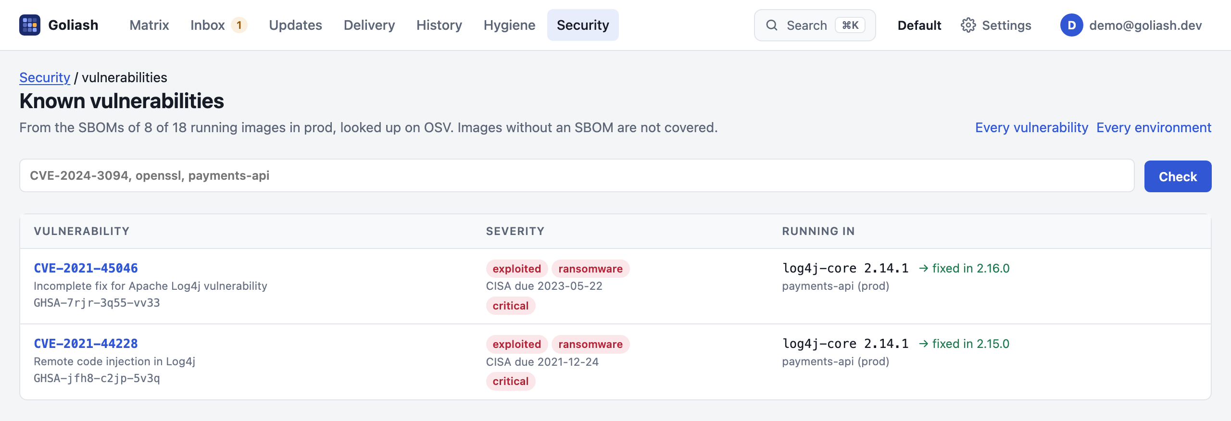This screenshot has height=421, width=1231.
Task: Click the ⌘K shortcut hint
Action: [850, 25]
